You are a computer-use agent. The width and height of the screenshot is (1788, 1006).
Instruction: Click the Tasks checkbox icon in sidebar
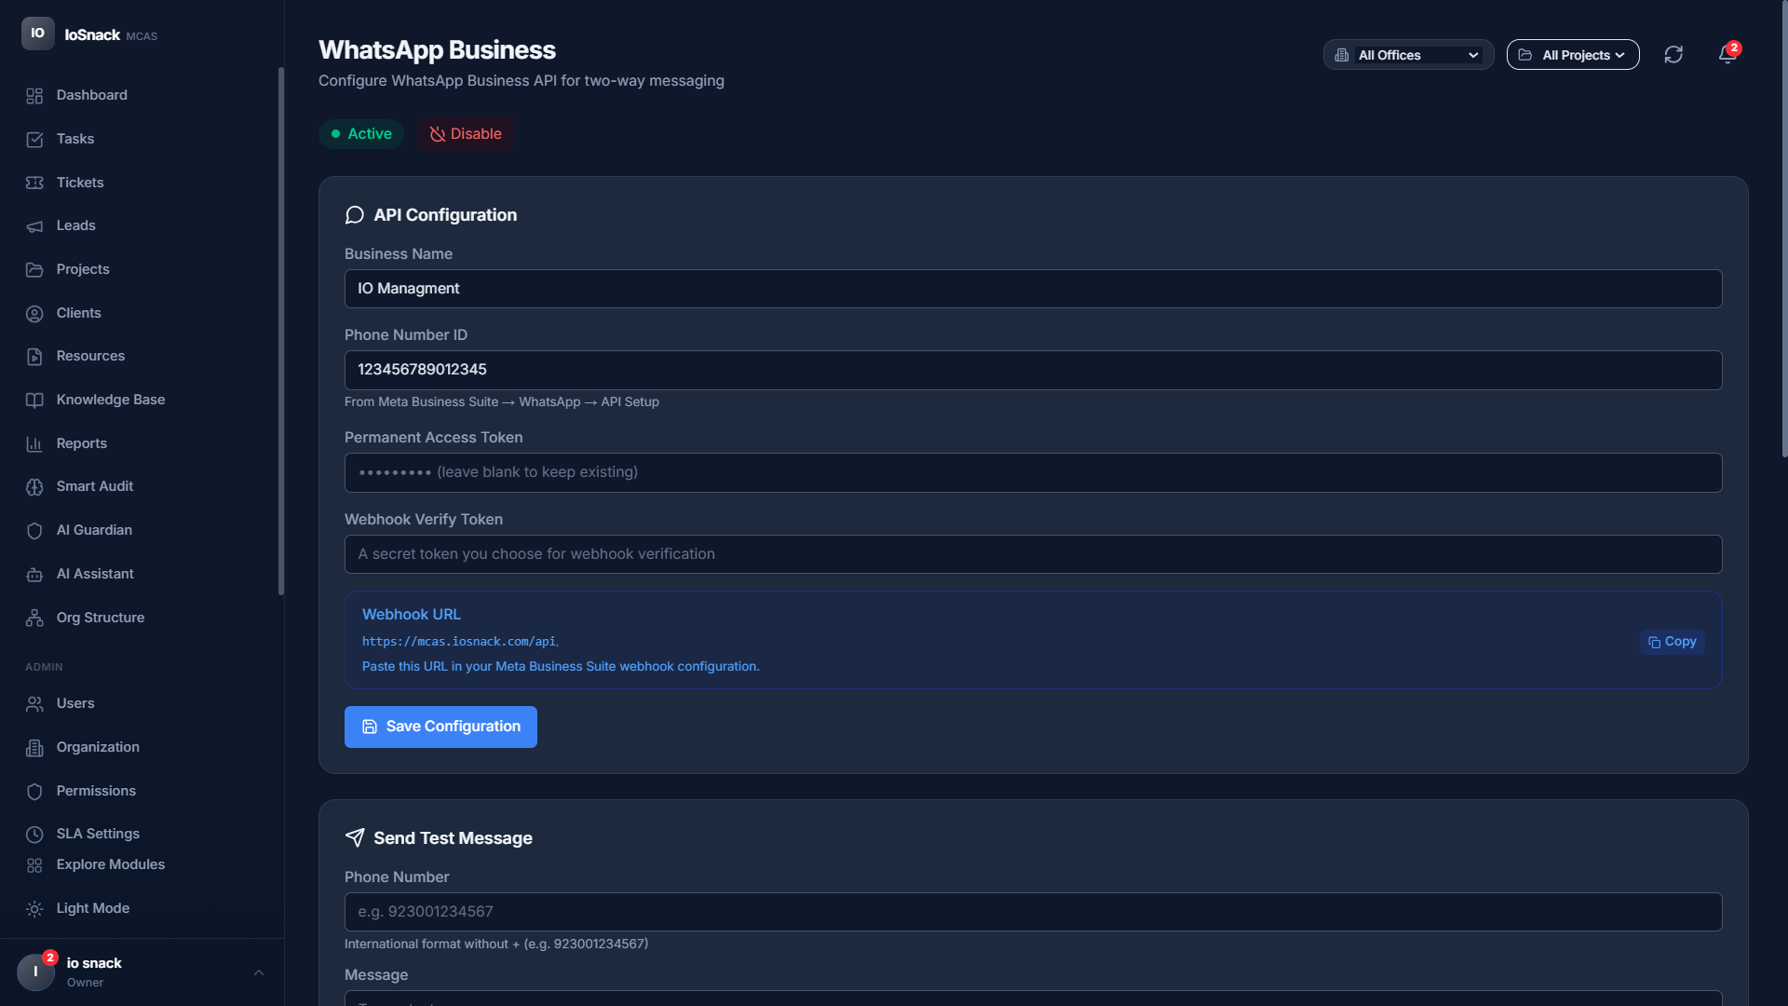[x=34, y=140]
